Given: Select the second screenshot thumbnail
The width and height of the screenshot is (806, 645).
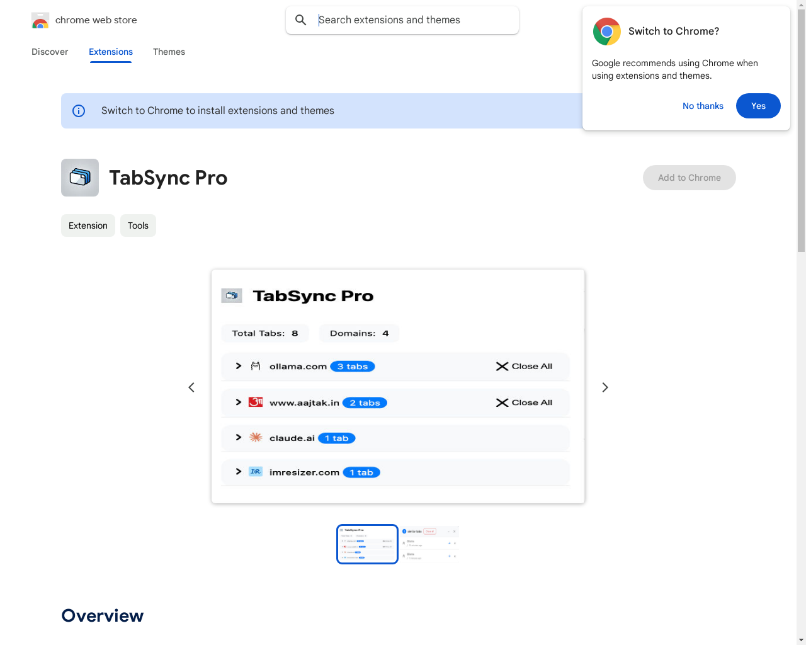Looking at the screenshot, I should [x=429, y=544].
